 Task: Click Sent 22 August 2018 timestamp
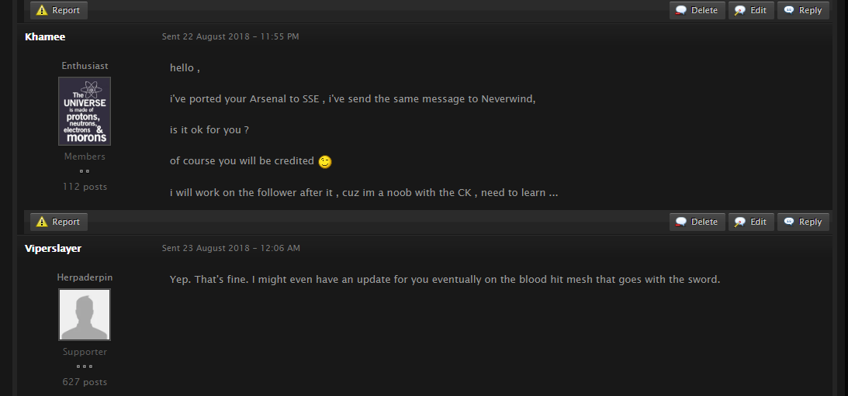click(230, 36)
